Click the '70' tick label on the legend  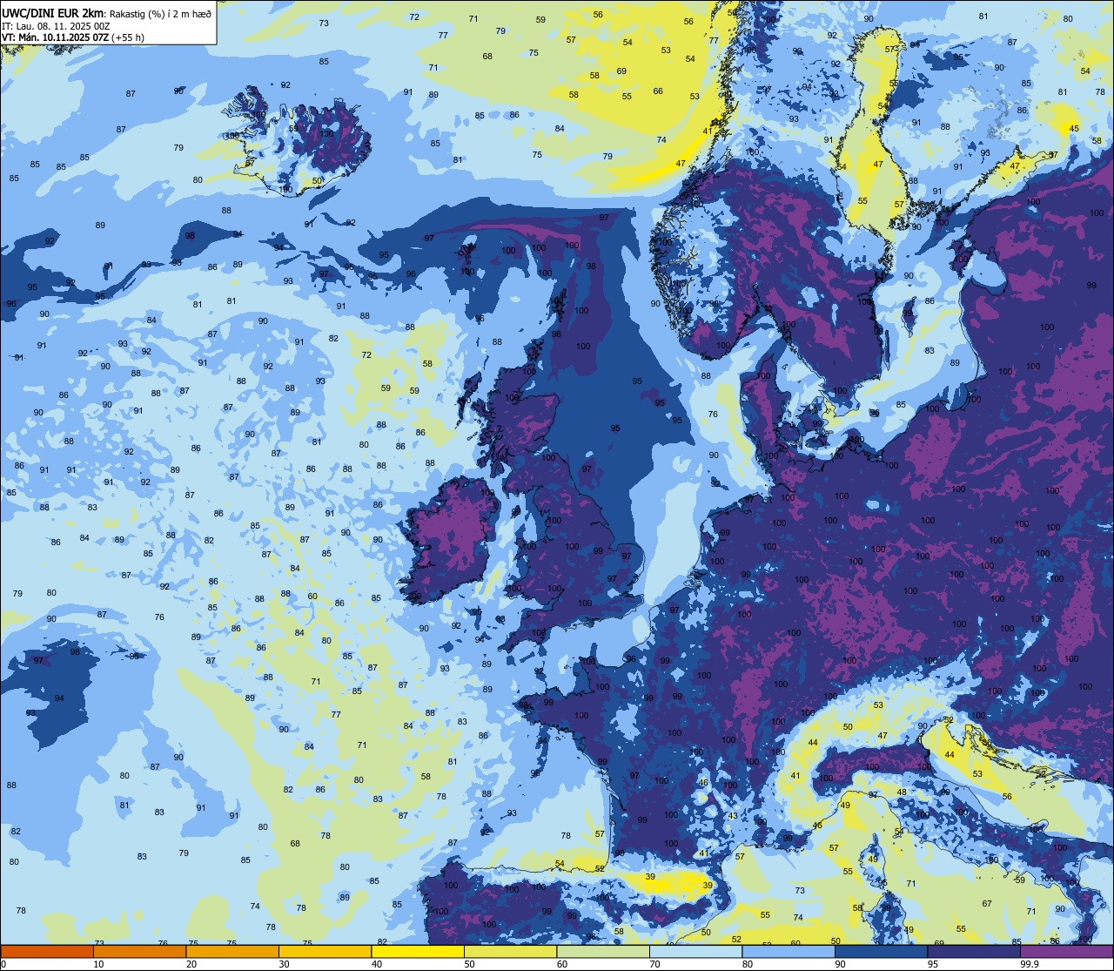tap(654, 964)
